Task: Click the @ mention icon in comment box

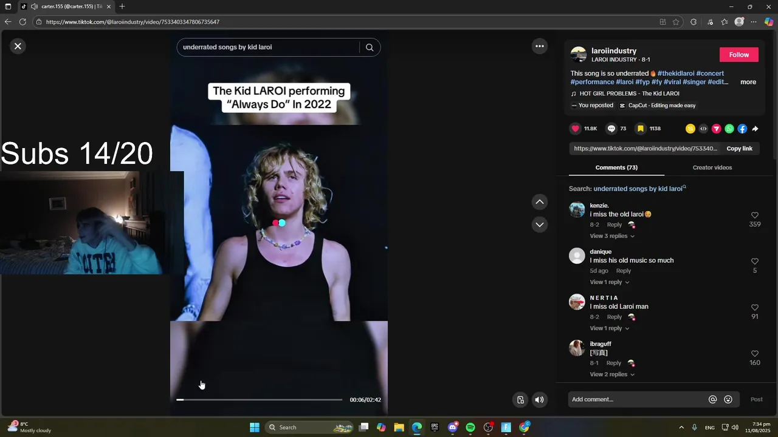Action: (x=713, y=399)
